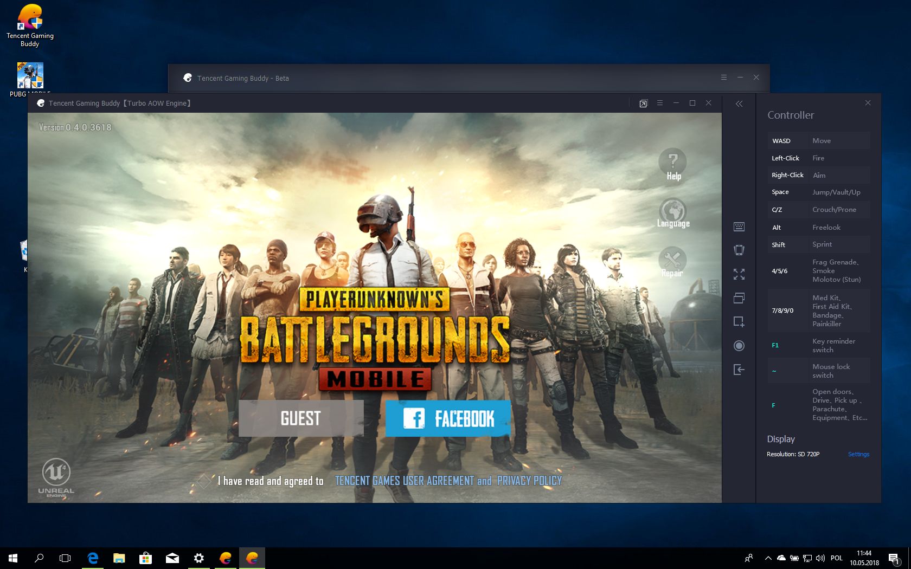Switch to active Tencent Gaming Buddy taskbar icon
This screenshot has height=569, width=911.
tap(252, 558)
